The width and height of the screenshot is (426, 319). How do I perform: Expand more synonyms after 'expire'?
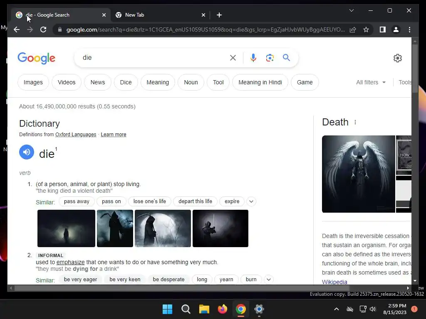pyautogui.click(x=251, y=201)
